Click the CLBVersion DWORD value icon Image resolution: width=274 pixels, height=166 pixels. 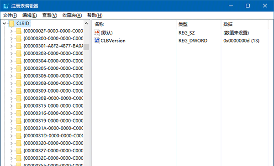pyautogui.click(x=97, y=41)
